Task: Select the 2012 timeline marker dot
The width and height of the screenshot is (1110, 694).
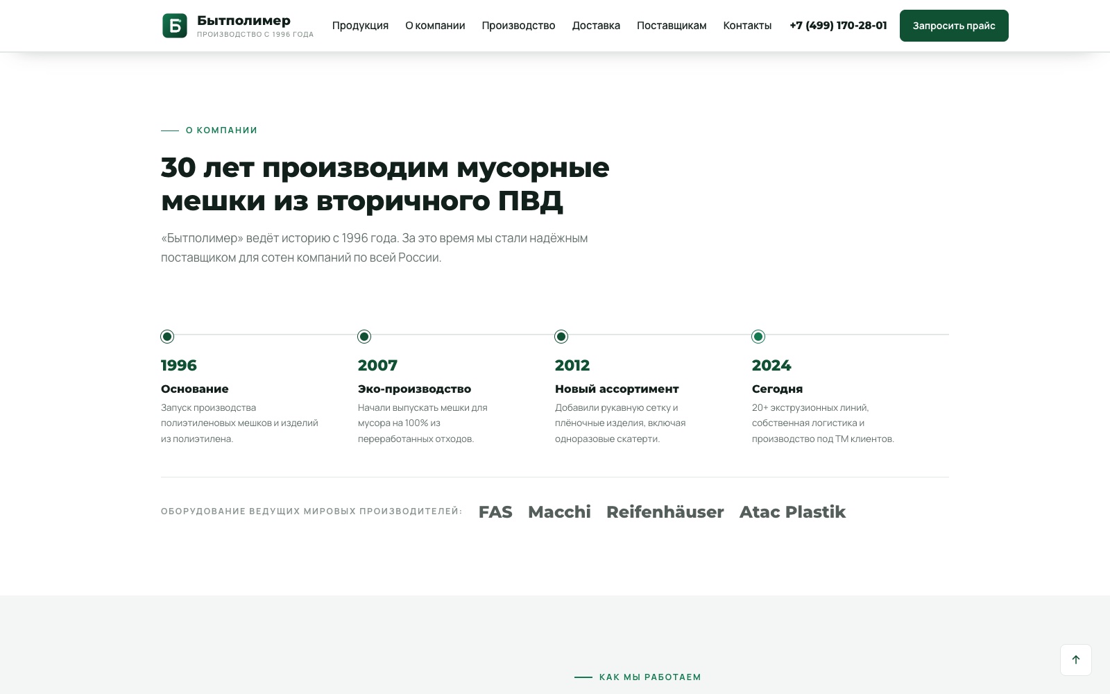Action: tap(561, 337)
